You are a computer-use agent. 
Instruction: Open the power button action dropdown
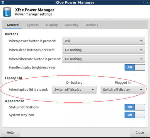click(x=103, y=41)
